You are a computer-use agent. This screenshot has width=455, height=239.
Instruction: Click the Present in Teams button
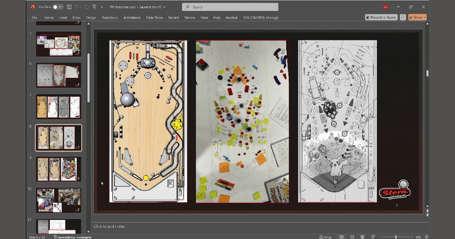coord(381,17)
